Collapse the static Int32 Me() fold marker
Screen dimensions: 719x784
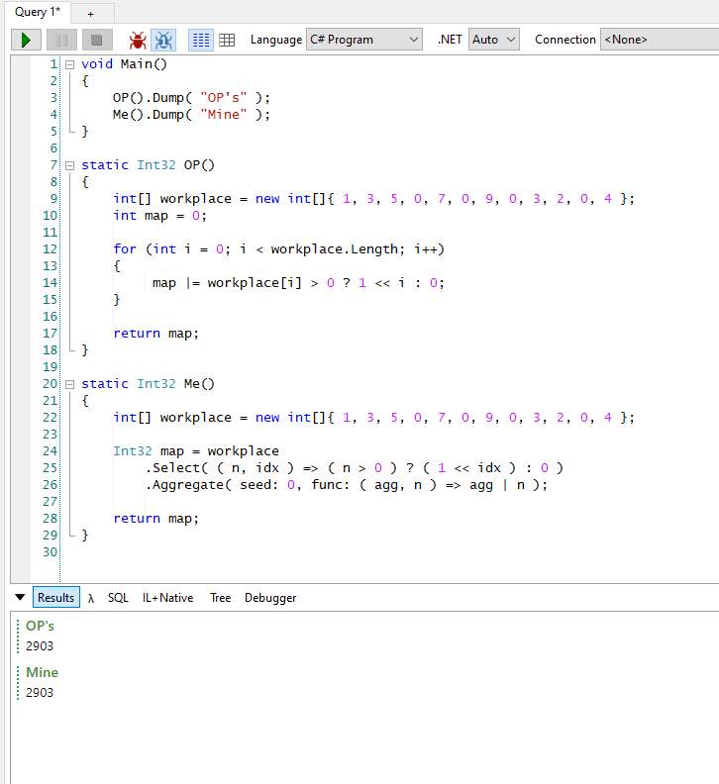pos(70,384)
